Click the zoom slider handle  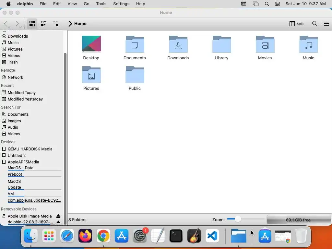point(238,219)
